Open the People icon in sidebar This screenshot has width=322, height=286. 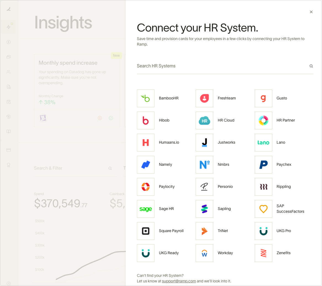pos(9,72)
